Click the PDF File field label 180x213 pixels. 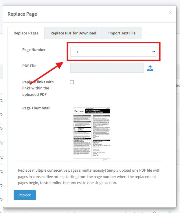pos(29,66)
